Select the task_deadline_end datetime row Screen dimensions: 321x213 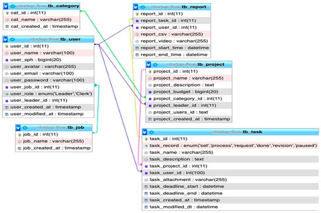230,193
